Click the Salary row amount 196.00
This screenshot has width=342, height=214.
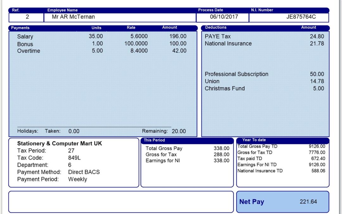tap(178, 36)
